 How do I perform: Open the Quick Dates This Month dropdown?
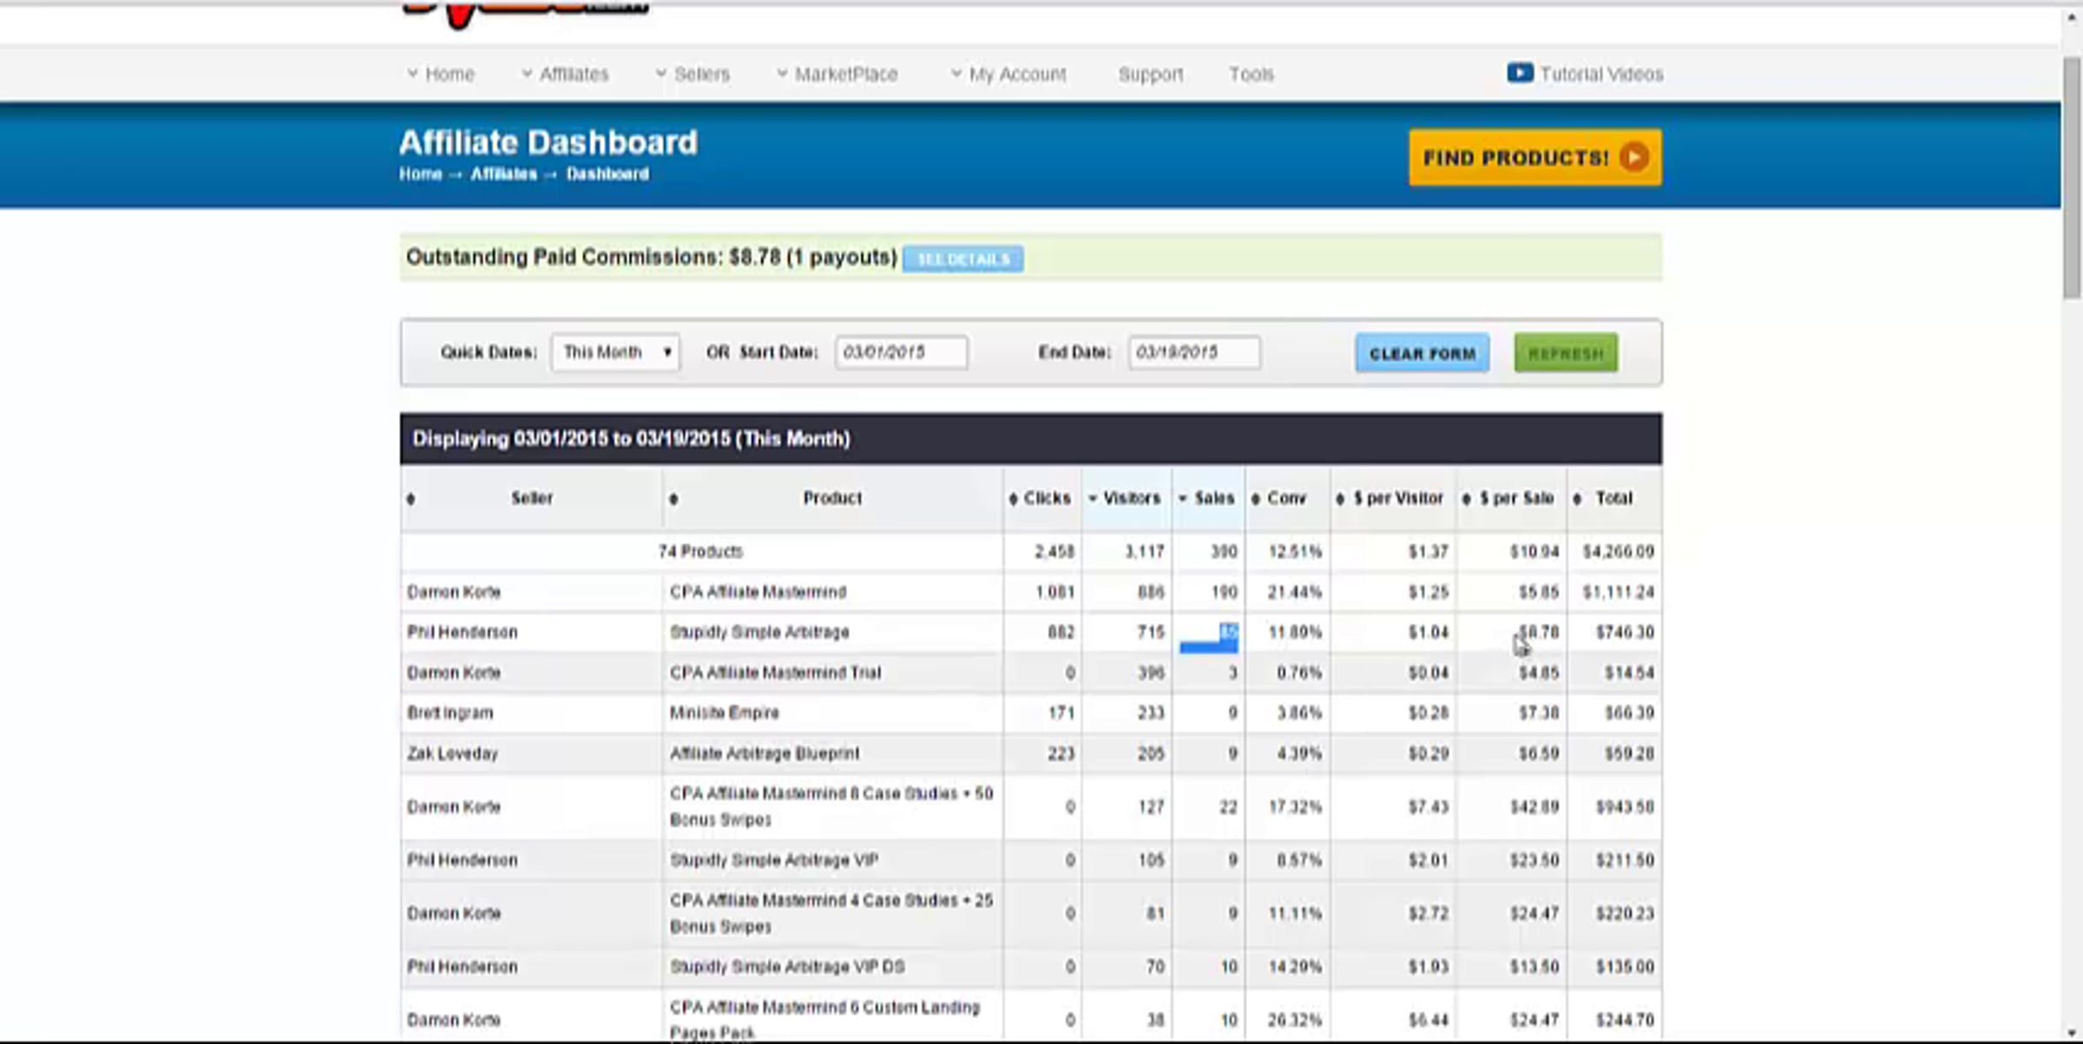tap(615, 352)
